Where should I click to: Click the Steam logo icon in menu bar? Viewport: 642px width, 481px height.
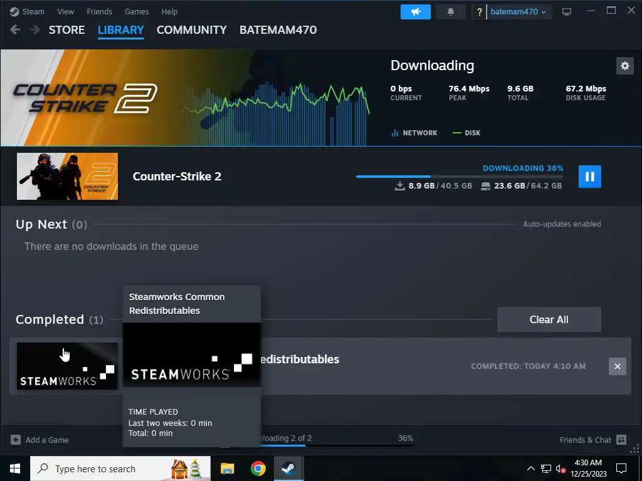click(x=14, y=11)
